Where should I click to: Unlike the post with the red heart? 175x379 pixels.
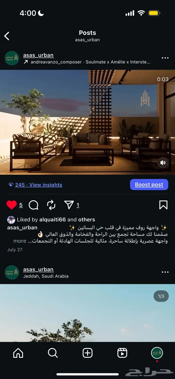tap(11, 205)
